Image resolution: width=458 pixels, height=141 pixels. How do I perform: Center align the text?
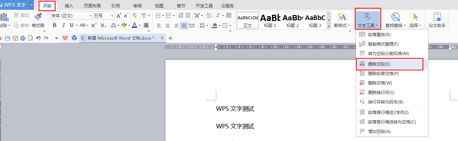[x=167, y=25]
